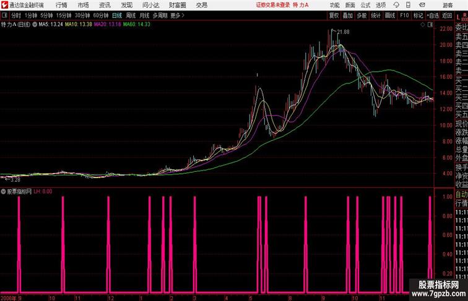Click the 证券交易未登录 status text
The height and width of the screenshot is (301, 468).
(273, 5)
